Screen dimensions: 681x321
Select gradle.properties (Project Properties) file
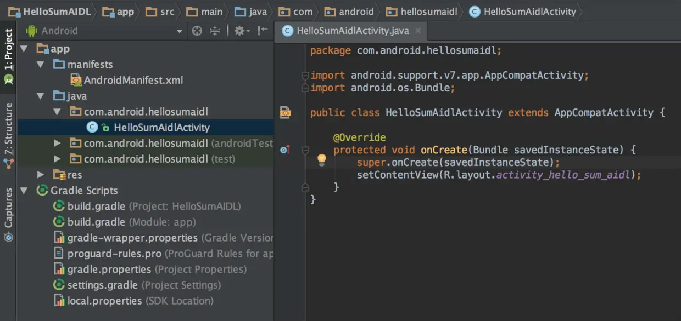(x=157, y=270)
